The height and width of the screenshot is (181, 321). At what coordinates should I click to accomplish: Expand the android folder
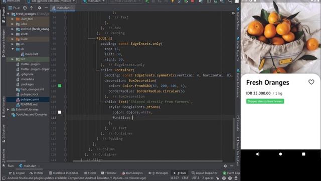click(13, 29)
